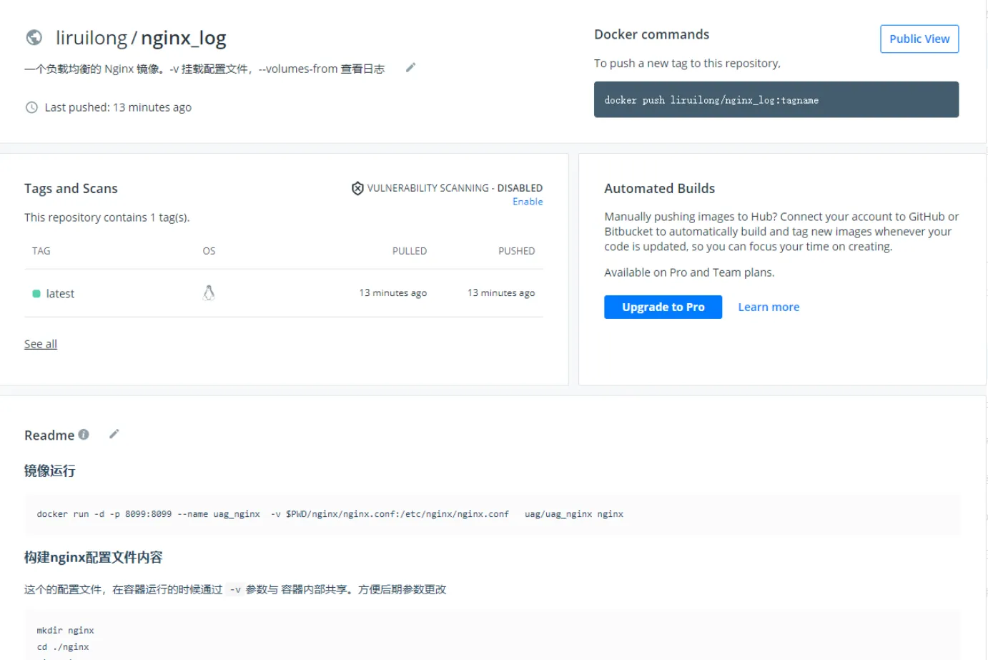Viewport: 988px width, 660px height.
Task: Click pushed time '13 minutes ago' for latest
Action: point(501,292)
